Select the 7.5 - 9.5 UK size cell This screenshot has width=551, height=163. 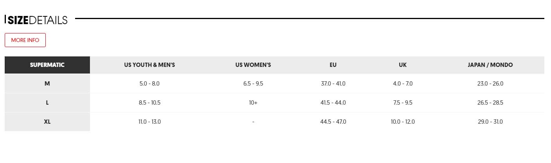click(403, 103)
